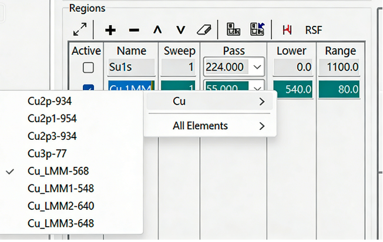Choose Cu2p3-934 entry
Viewport: 383px width, 242px height.
coord(52,136)
